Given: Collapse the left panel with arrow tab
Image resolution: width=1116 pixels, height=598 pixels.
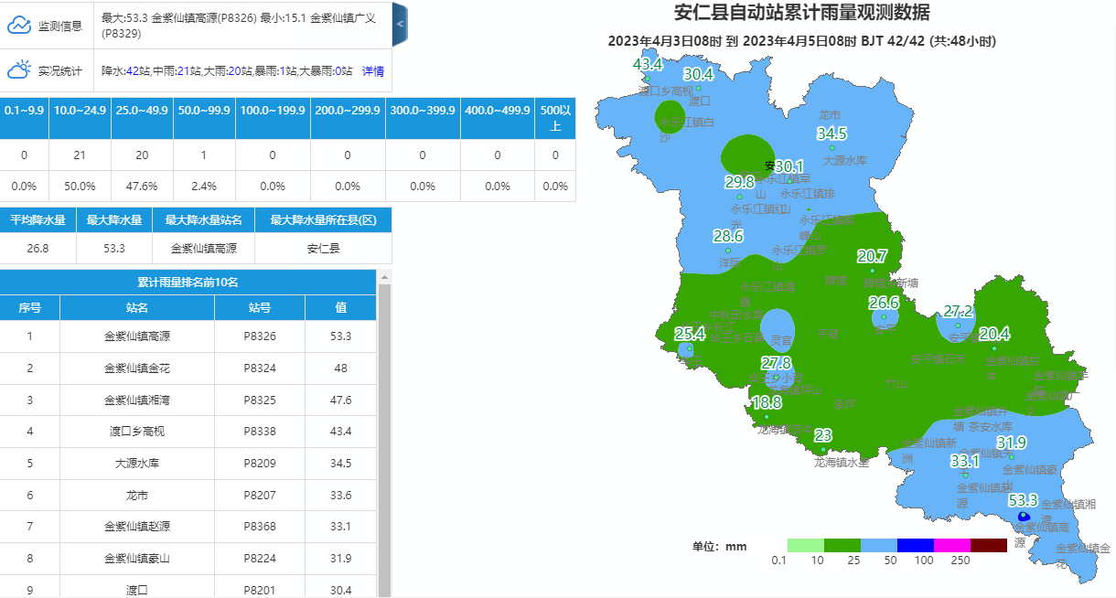Looking at the screenshot, I should click(400, 25).
